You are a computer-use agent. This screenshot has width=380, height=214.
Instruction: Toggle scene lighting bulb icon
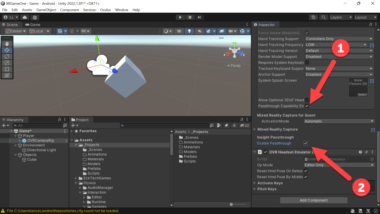tap(189, 31)
